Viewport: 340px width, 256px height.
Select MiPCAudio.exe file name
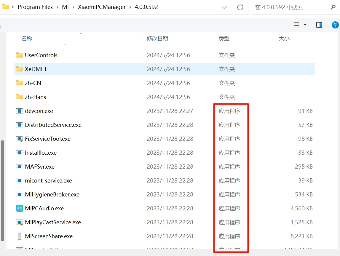[x=44, y=209]
